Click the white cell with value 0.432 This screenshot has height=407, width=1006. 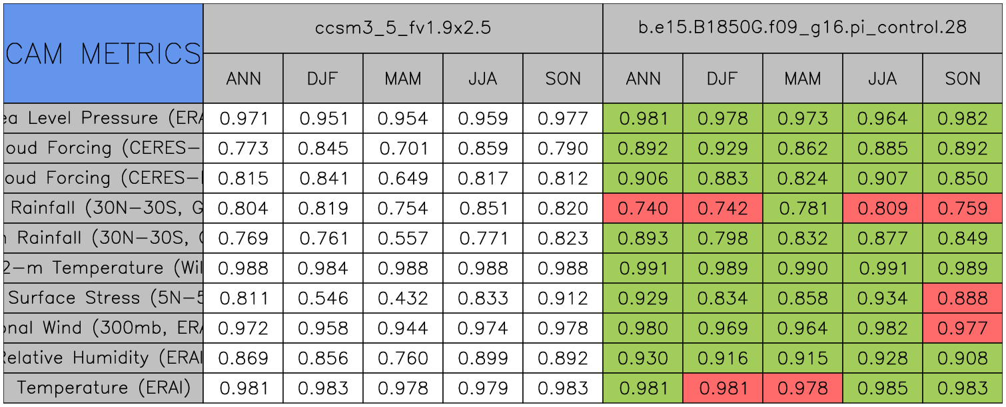[x=403, y=298]
